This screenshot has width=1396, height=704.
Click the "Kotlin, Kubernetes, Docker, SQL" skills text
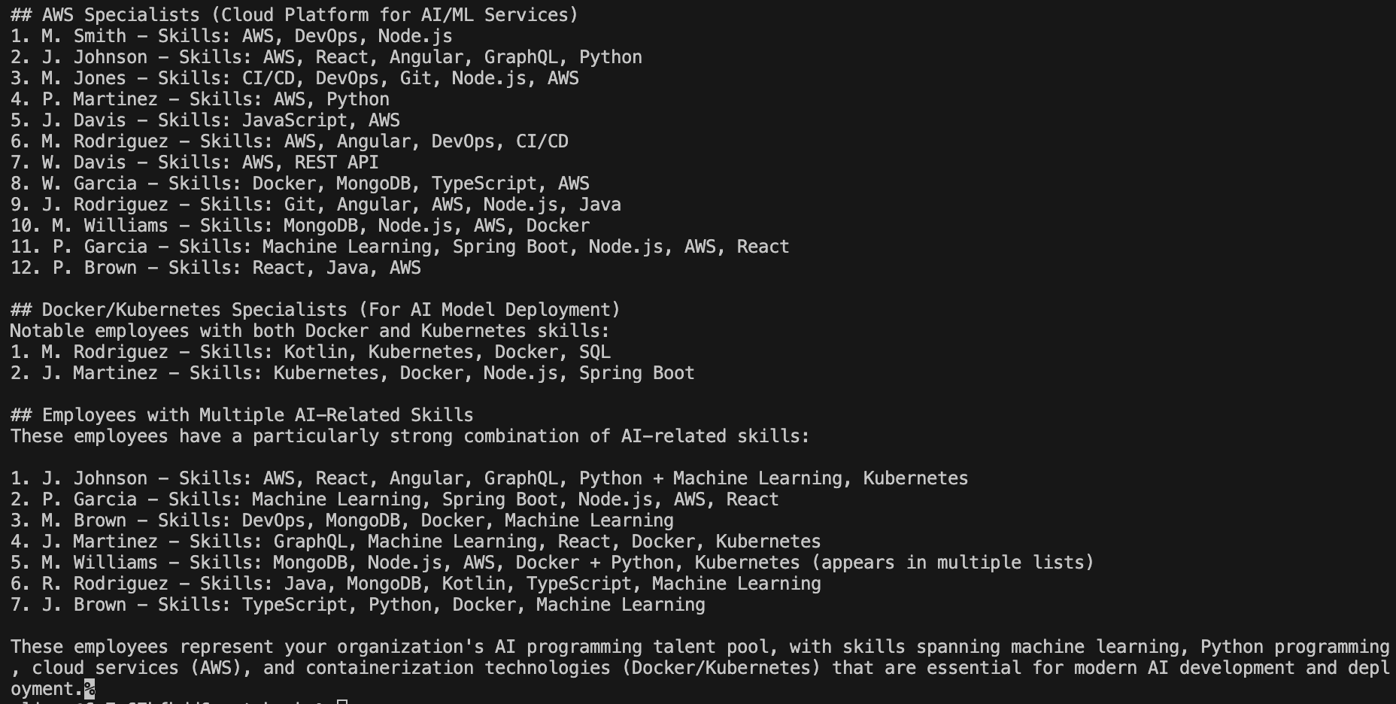[x=447, y=352]
